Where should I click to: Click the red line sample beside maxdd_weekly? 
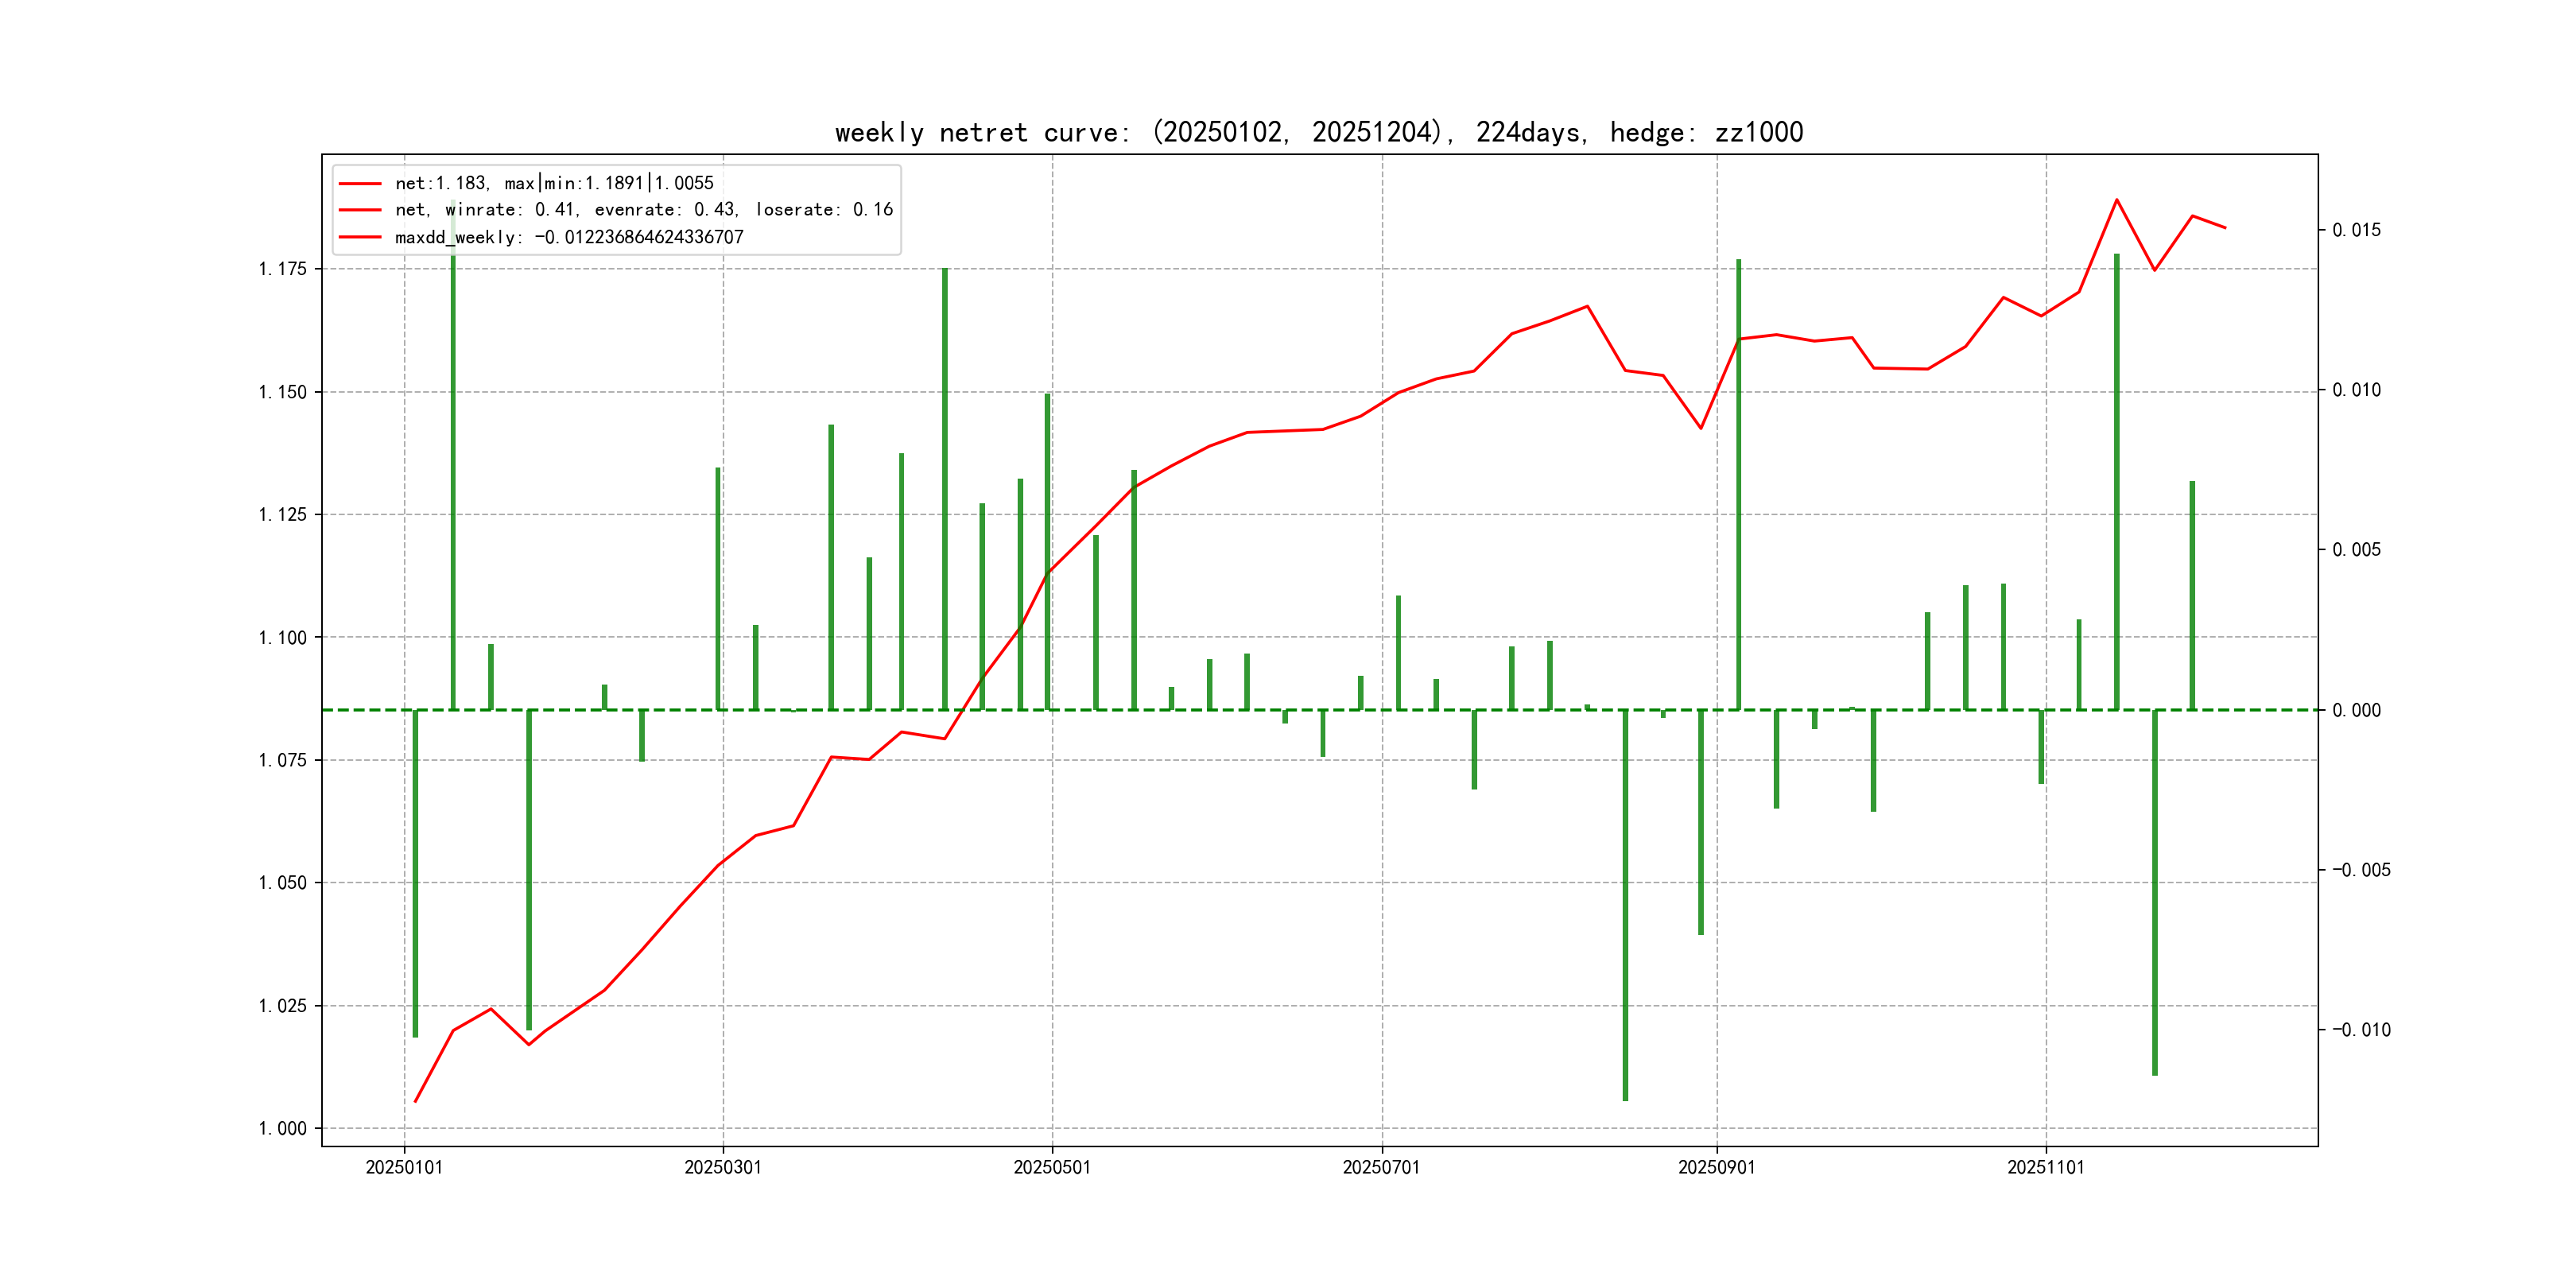[x=360, y=237]
